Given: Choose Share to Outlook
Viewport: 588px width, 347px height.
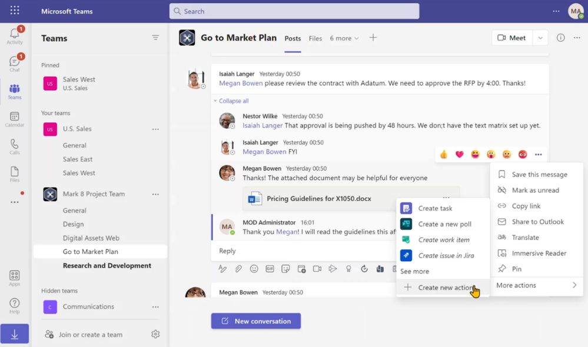Looking at the screenshot, I should 537,222.
